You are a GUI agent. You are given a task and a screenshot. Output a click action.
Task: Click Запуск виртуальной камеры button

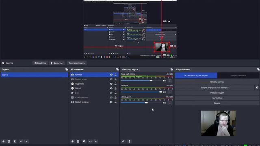click(x=214, y=88)
